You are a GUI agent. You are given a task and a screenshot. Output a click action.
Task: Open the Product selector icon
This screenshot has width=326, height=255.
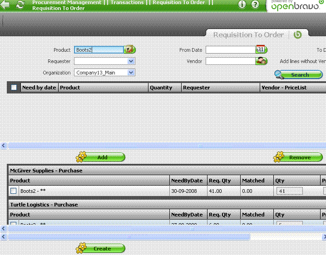point(130,49)
